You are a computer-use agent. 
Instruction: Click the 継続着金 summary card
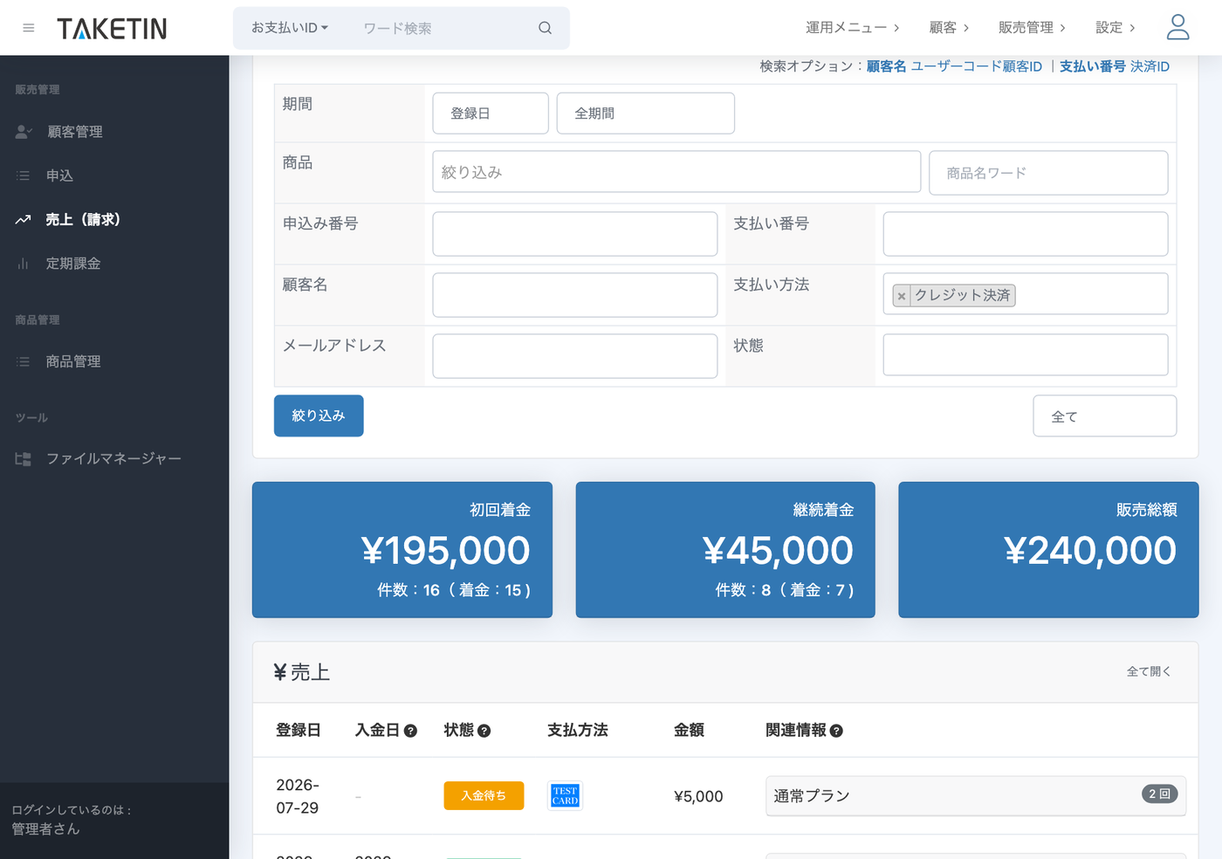tap(725, 550)
